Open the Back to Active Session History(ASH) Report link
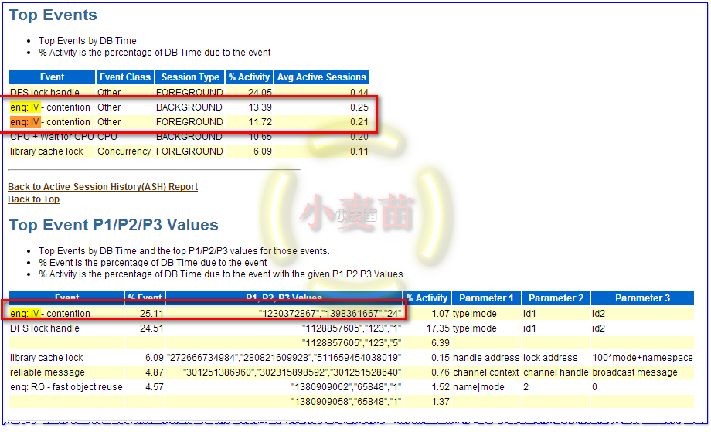The image size is (711, 432). pos(103,187)
